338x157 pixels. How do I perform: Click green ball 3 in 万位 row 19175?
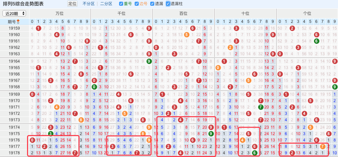click(50, 133)
